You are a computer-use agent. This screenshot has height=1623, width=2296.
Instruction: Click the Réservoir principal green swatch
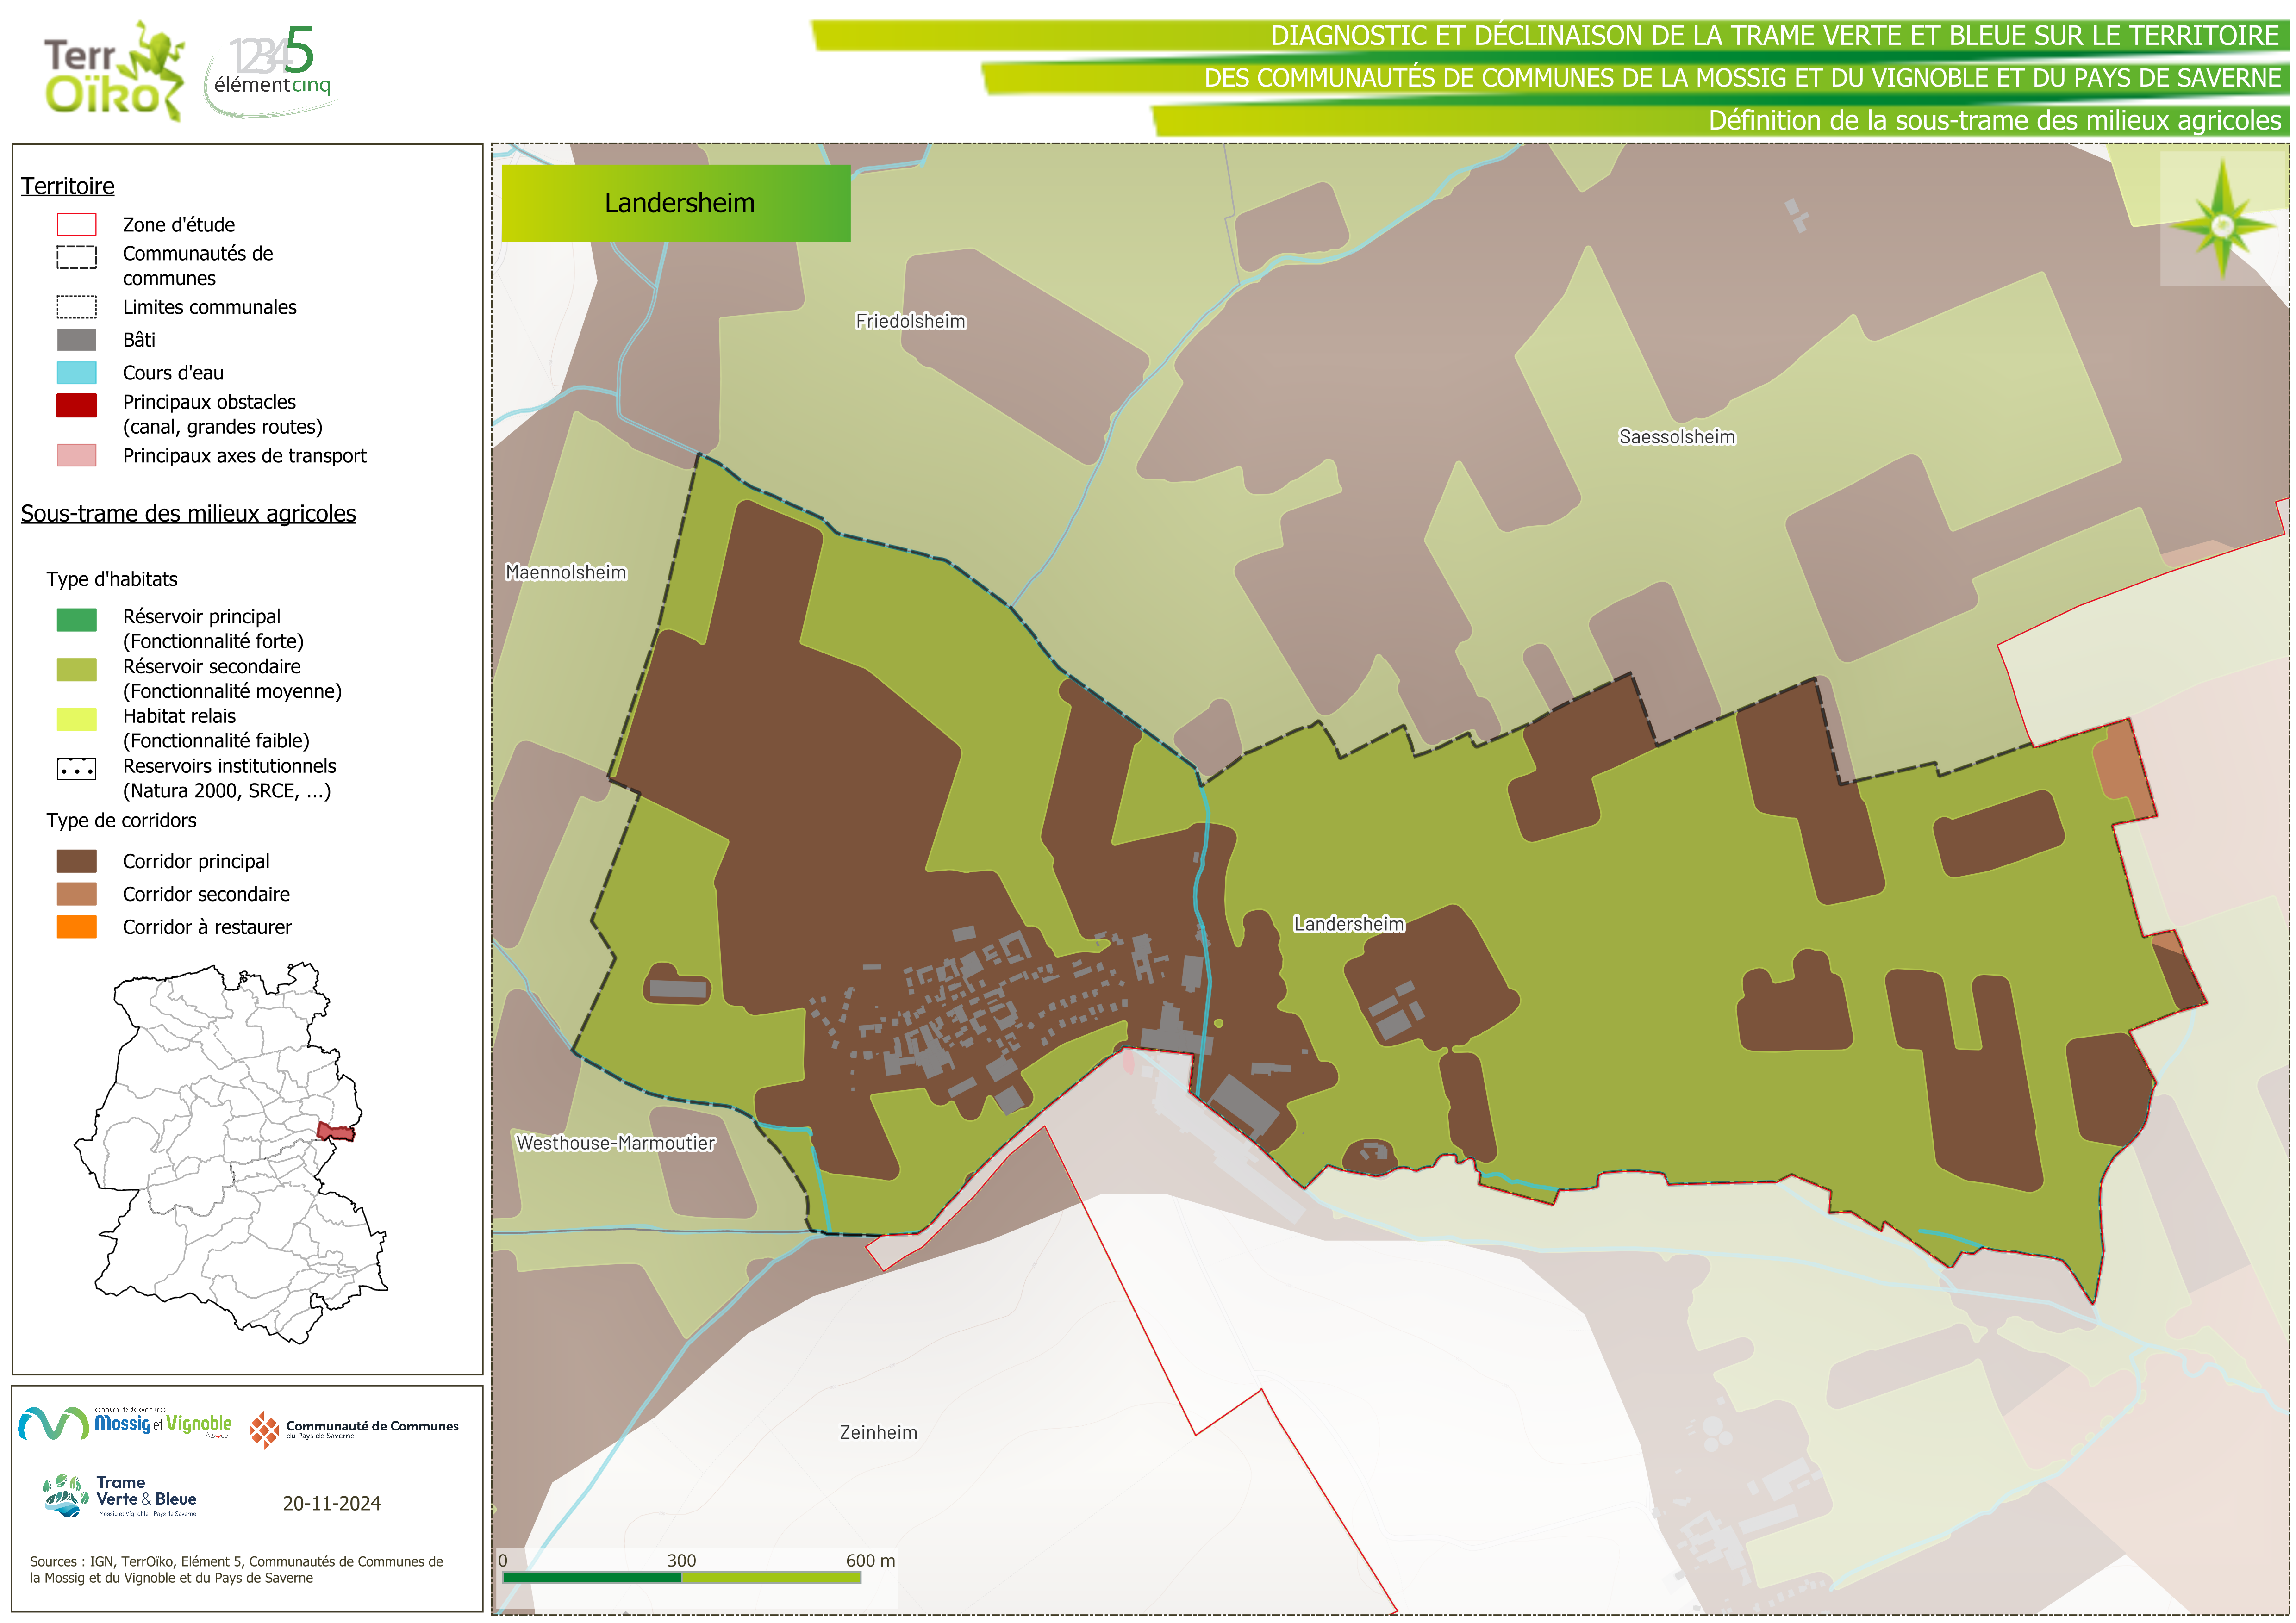76,620
